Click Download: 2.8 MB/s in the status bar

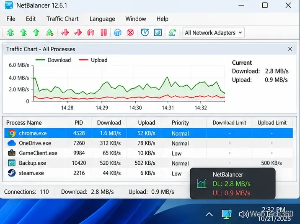[88, 192]
